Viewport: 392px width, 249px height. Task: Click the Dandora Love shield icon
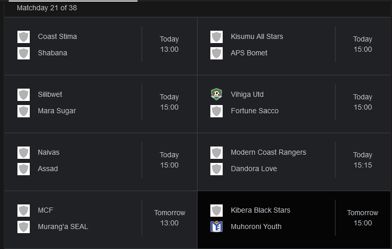(217, 169)
